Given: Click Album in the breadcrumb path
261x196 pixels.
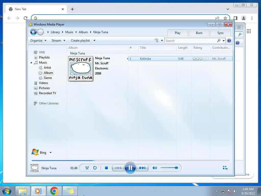Looking at the screenshot, I should pyautogui.click(x=83, y=32).
